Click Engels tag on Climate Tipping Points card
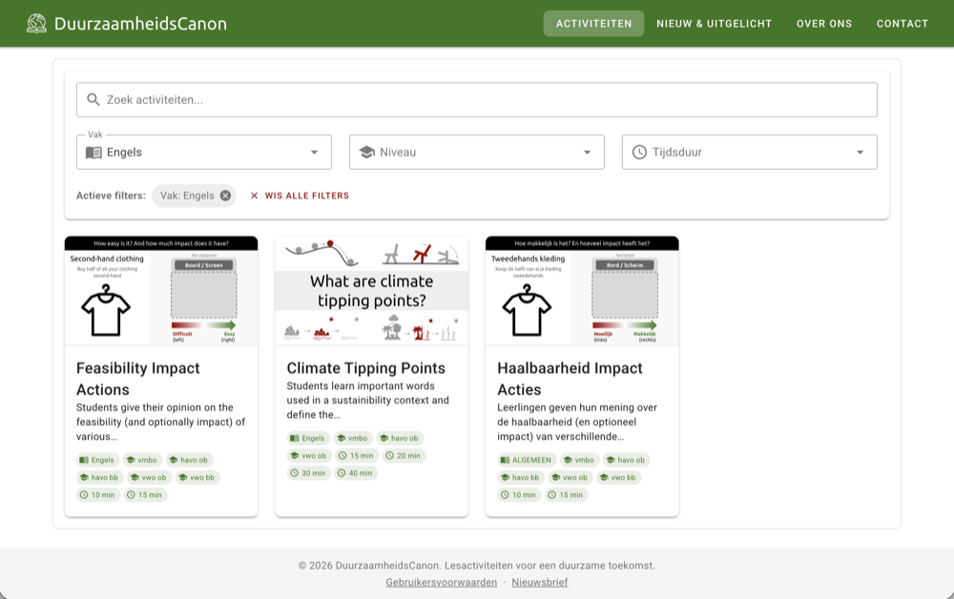954x599 pixels. pos(307,438)
